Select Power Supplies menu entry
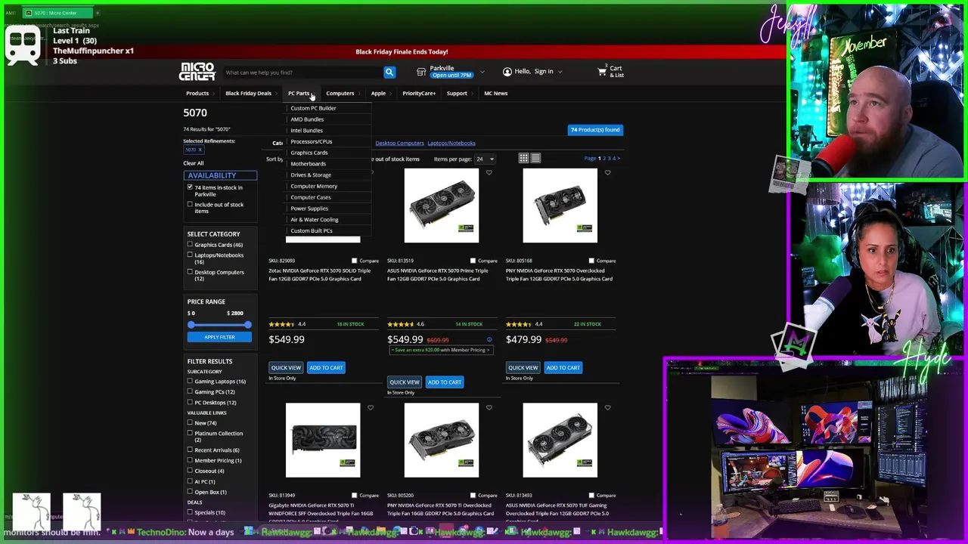968x544 pixels. (309, 209)
